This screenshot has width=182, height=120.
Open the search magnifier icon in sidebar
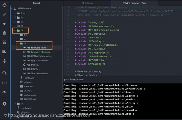[x=4, y=73]
